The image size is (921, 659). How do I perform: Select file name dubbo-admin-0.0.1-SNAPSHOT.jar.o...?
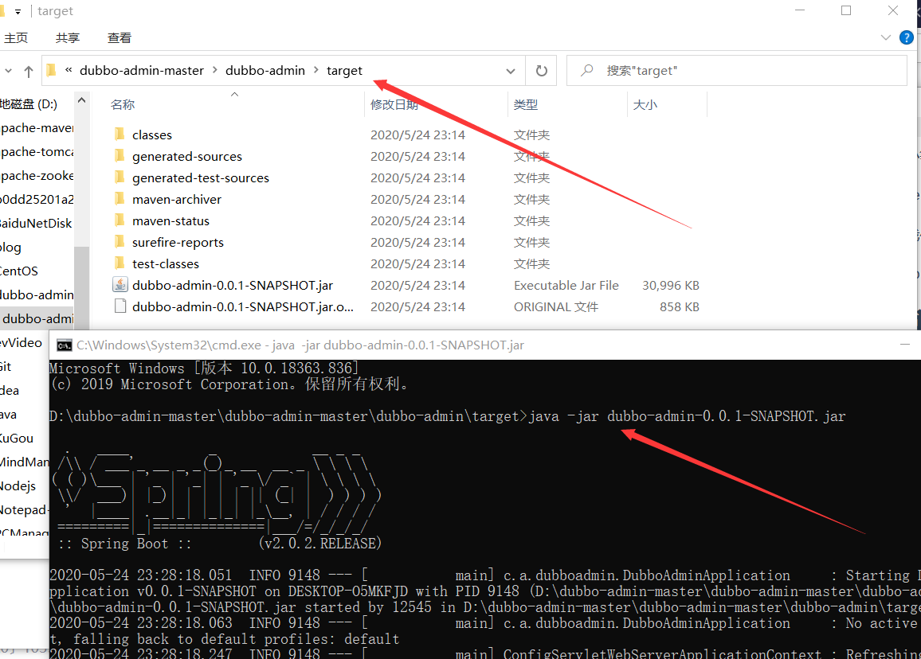click(x=242, y=306)
